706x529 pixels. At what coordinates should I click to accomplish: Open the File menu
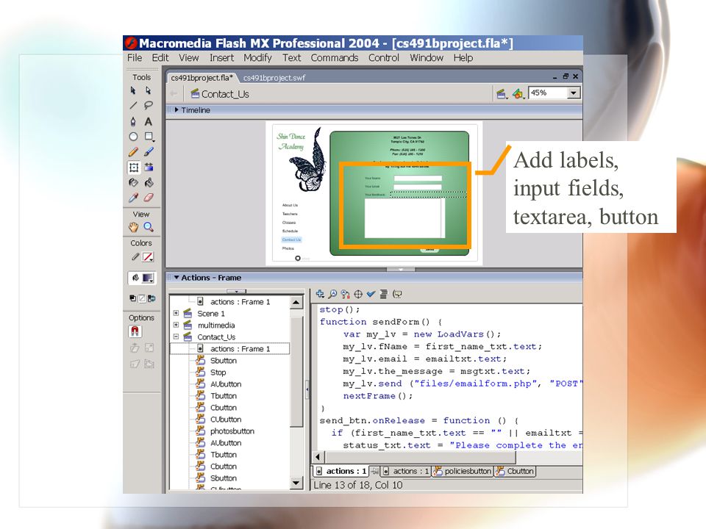click(x=135, y=57)
